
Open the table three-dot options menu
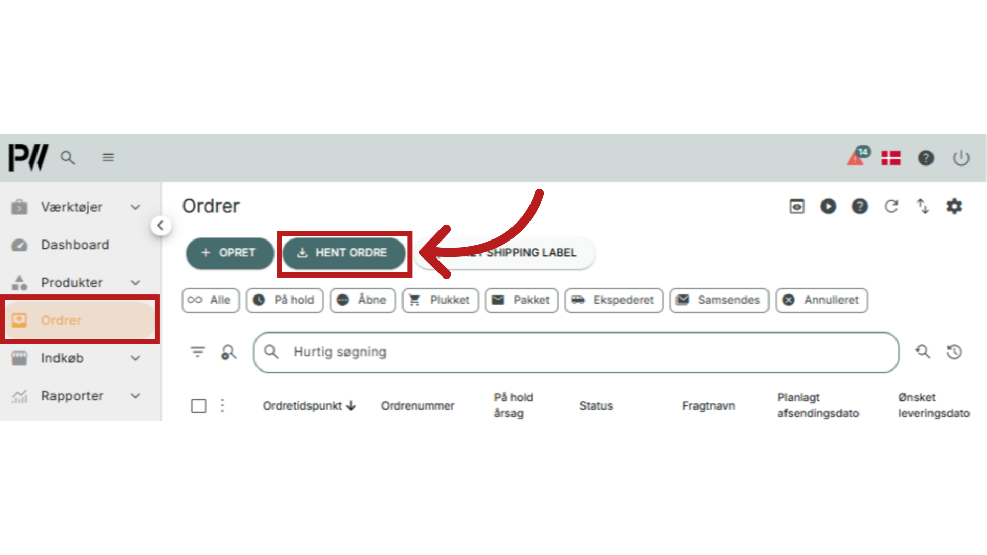(x=222, y=405)
